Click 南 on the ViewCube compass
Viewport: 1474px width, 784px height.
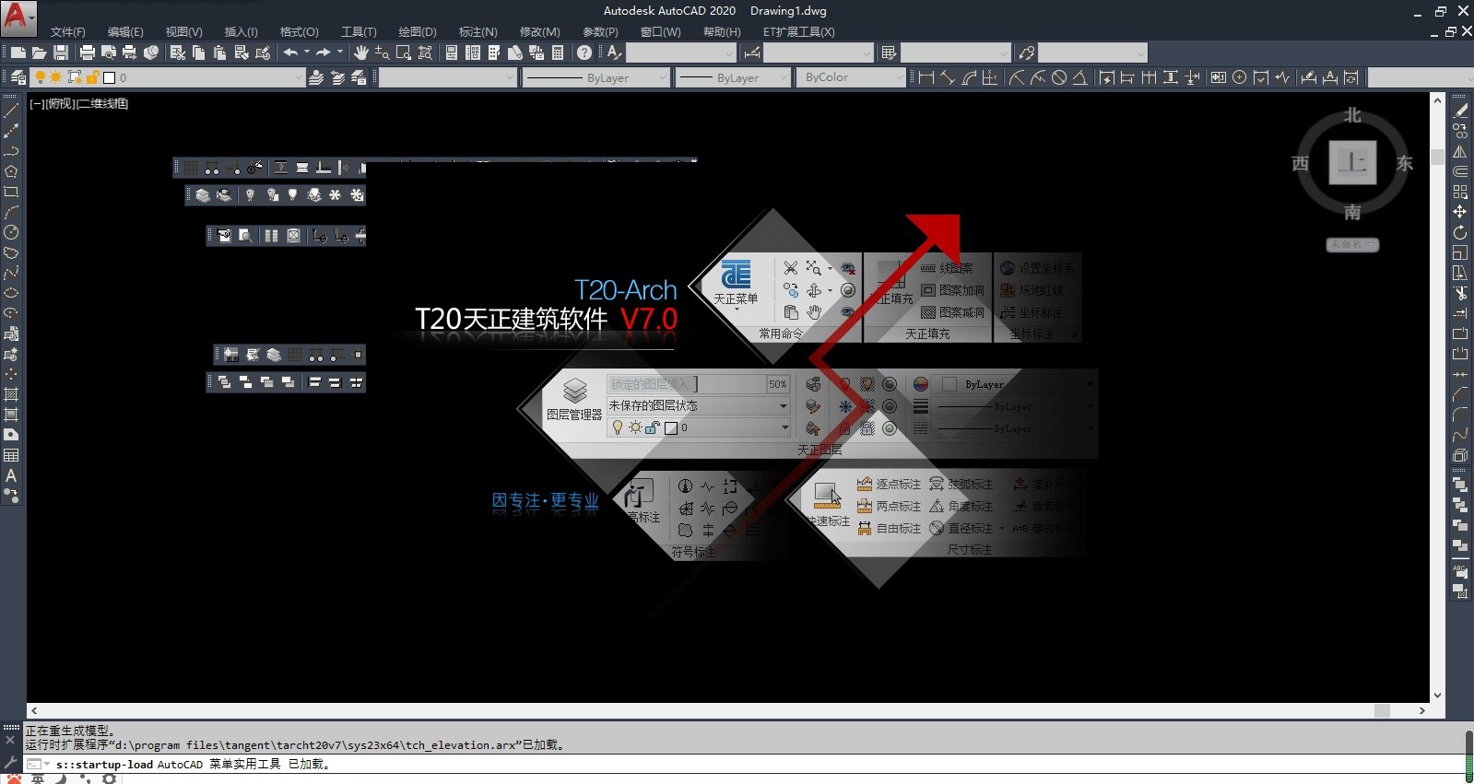coord(1352,212)
